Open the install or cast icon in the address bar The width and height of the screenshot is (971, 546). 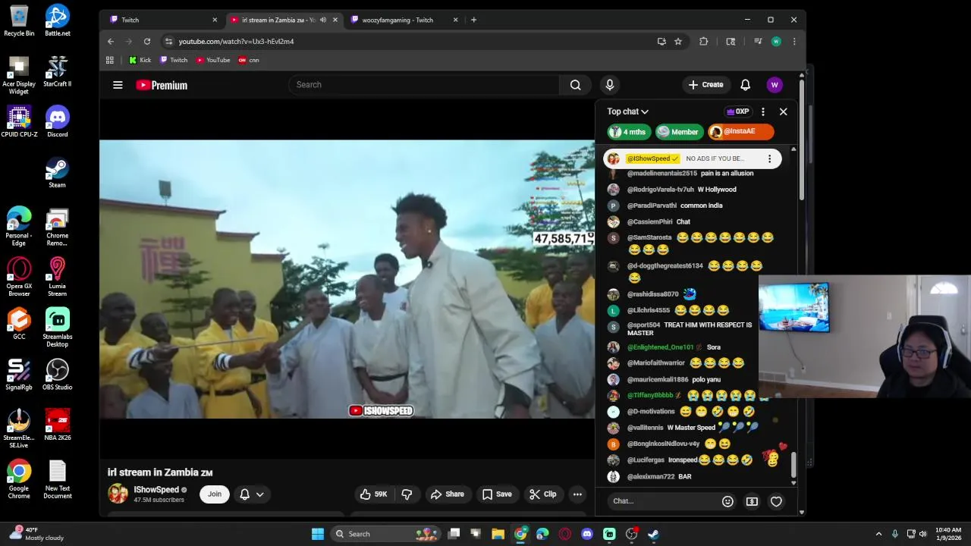coord(661,42)
